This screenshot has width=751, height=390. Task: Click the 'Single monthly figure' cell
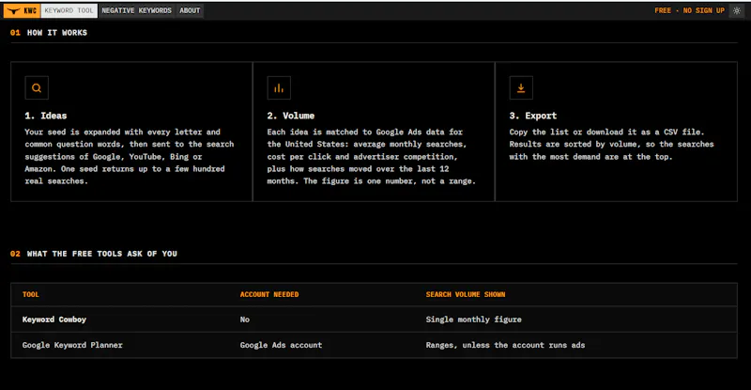pyautogui.click(x=474, y=320)
